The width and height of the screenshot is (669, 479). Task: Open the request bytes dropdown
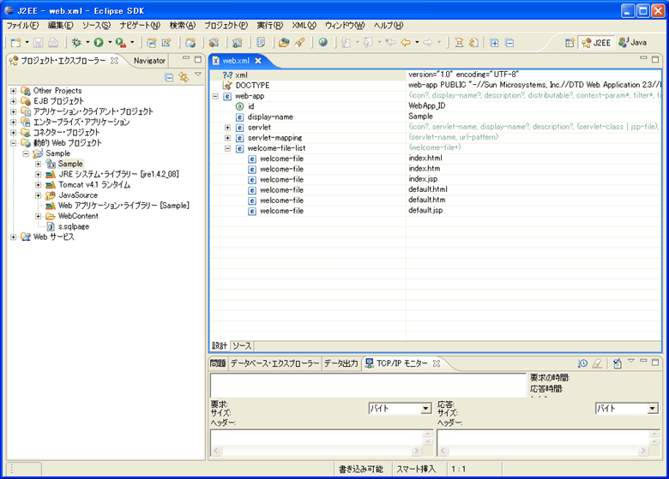(425, 409)
